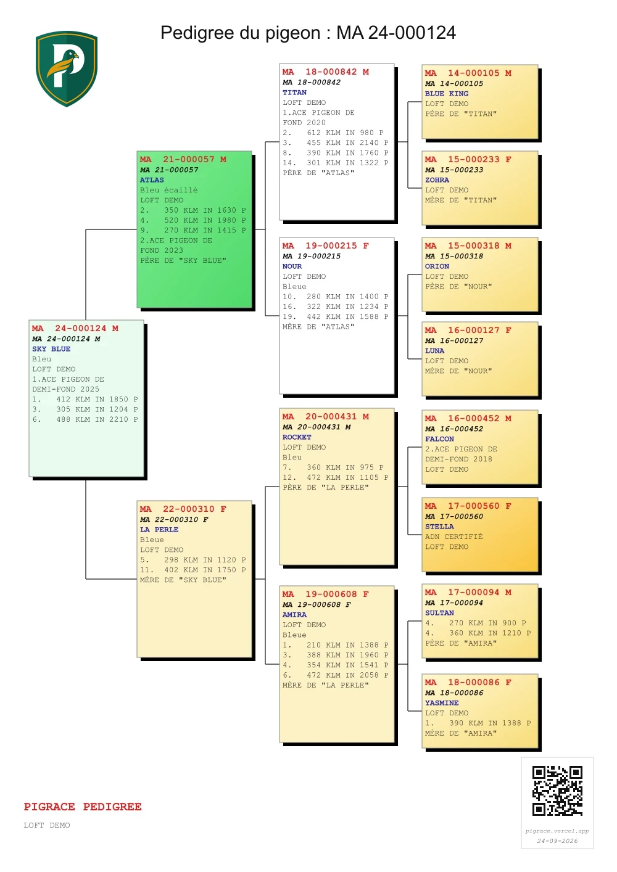
Task: Select the grandsire name 'ROCKET'
Action: pos(297,437)
